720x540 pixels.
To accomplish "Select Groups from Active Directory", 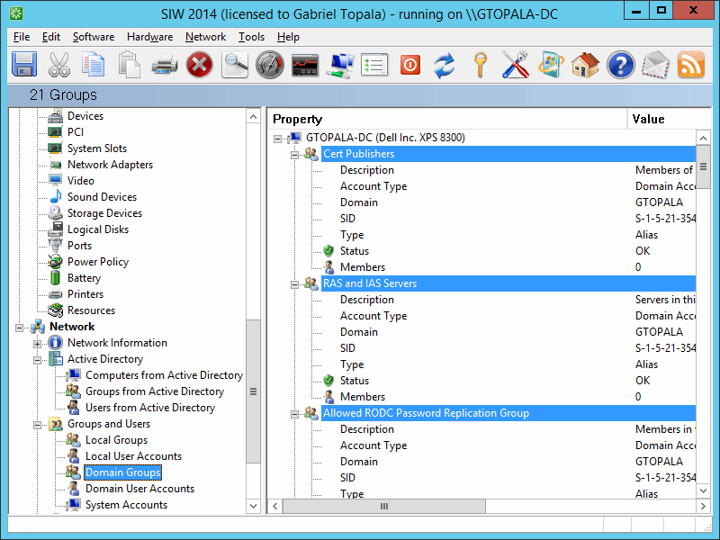I will 155,391.
